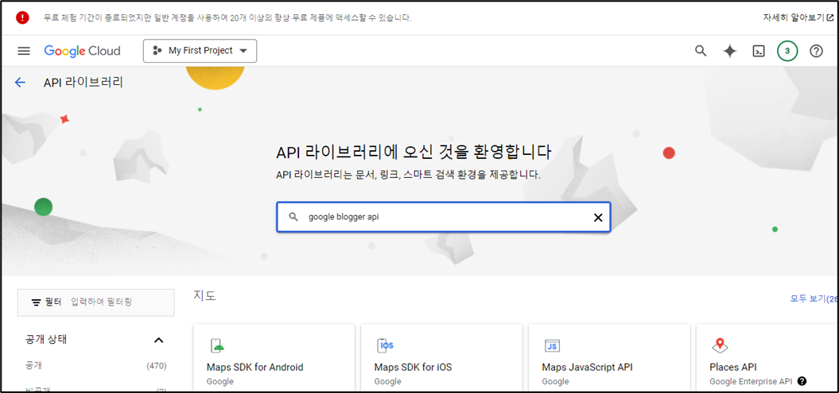Open the help question mark icon
Screen dimensions: 839x393
[x=816, y=52]
